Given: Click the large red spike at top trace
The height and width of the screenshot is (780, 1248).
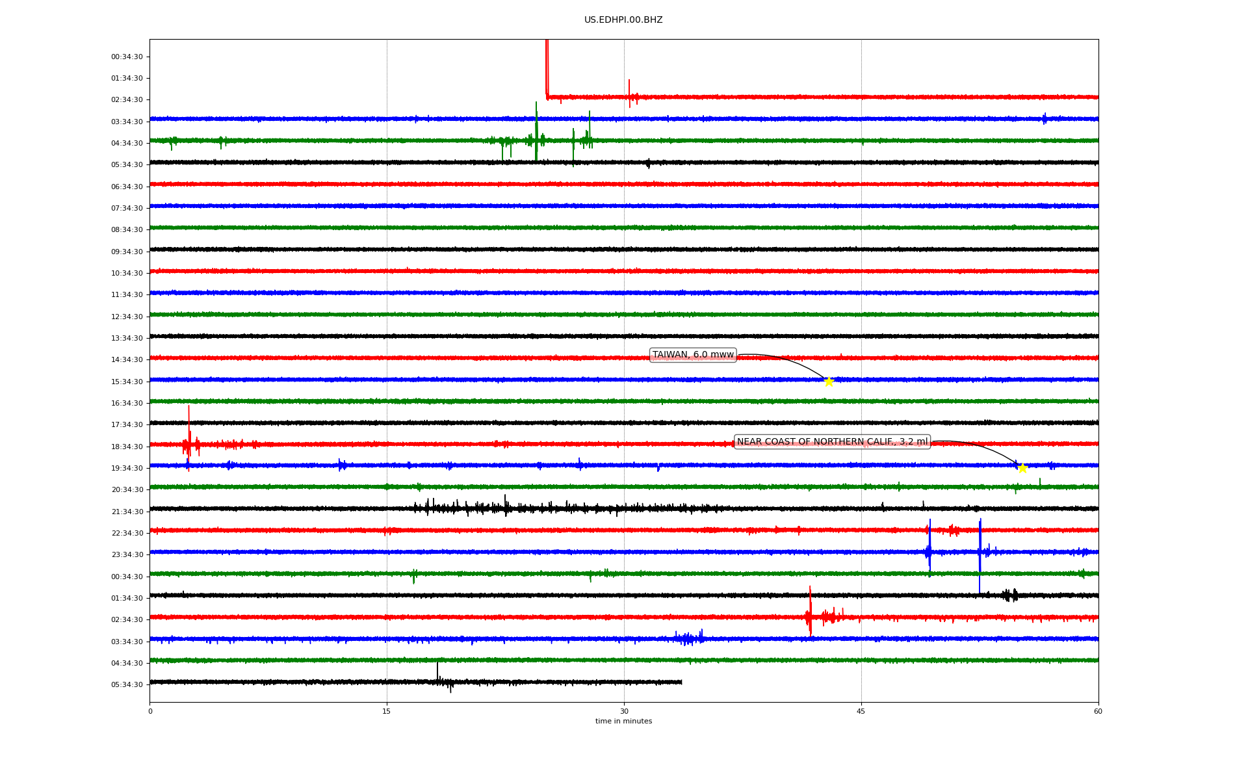Looking at the screenshot, I should coord(547,65).
